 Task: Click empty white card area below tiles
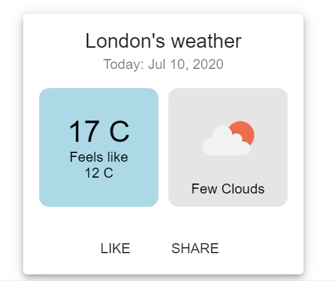pyautogui.click(x=163, y=221)
